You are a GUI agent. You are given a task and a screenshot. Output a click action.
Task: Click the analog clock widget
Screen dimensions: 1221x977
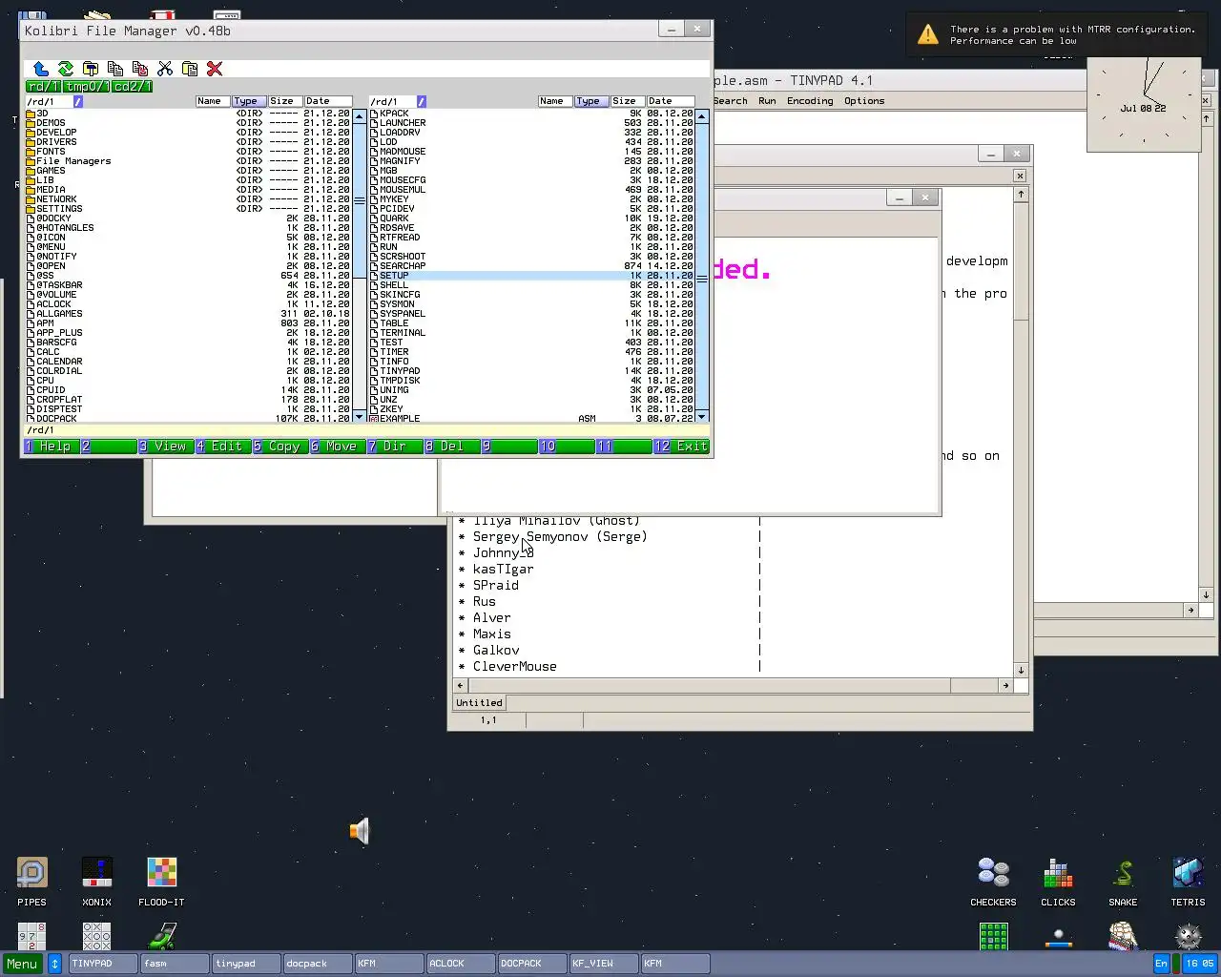pos(1144,103)
